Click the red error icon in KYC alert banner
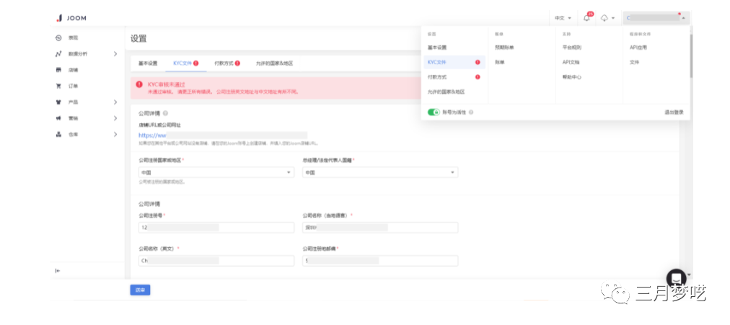The height and width of the screenshot is (325, 730). tap(139, 84)
